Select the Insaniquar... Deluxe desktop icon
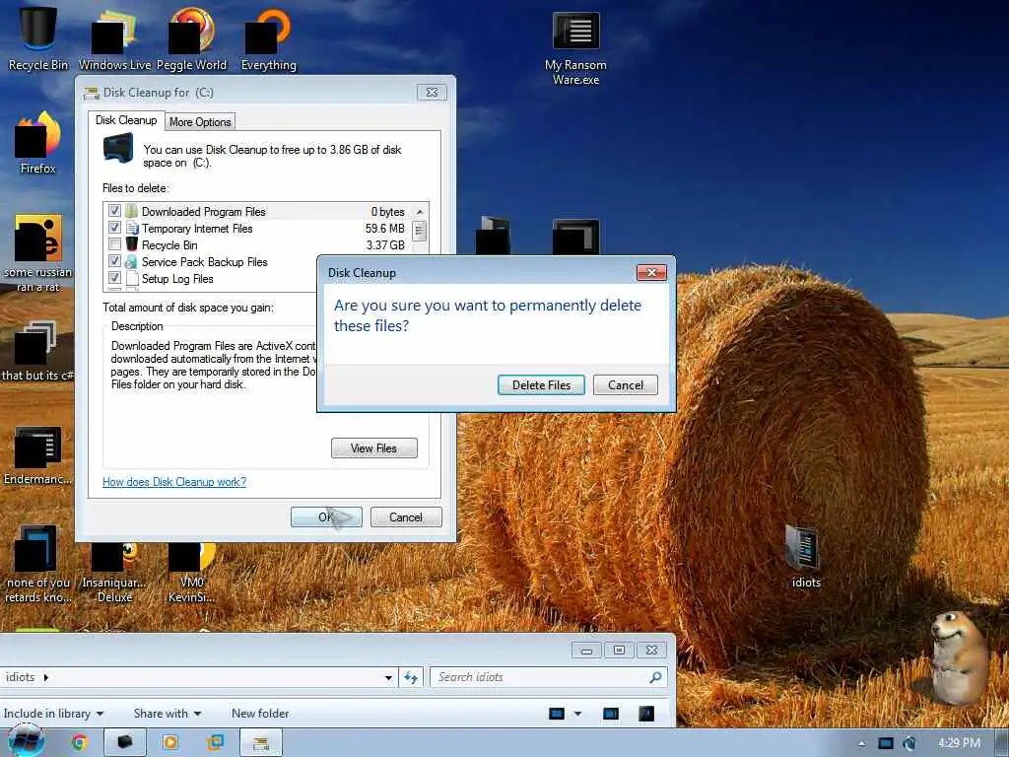The height and width of the screenshot is (757, 1009). coord(114,573)
